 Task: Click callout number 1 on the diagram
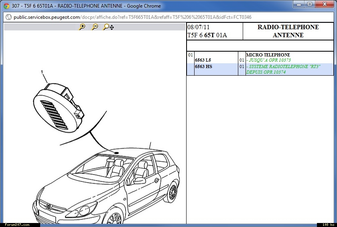point(42,72)
